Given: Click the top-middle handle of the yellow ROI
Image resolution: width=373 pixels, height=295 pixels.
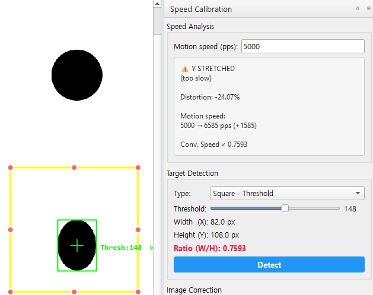Looking at the screenshot, I should click(74, 168).
